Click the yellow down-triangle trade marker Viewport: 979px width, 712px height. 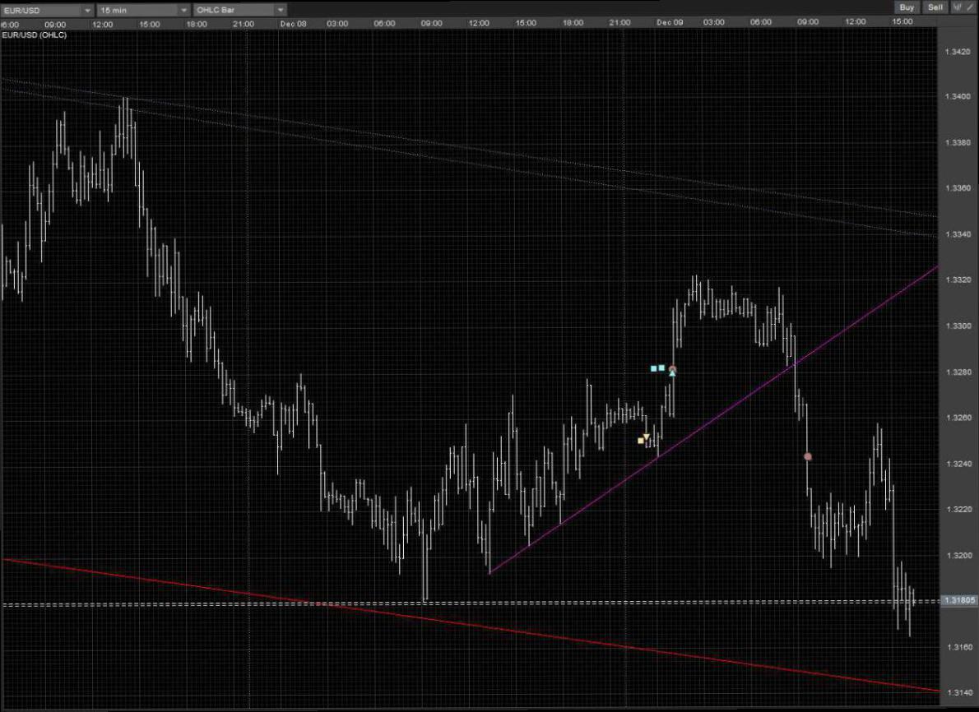(x=647, y=436)
